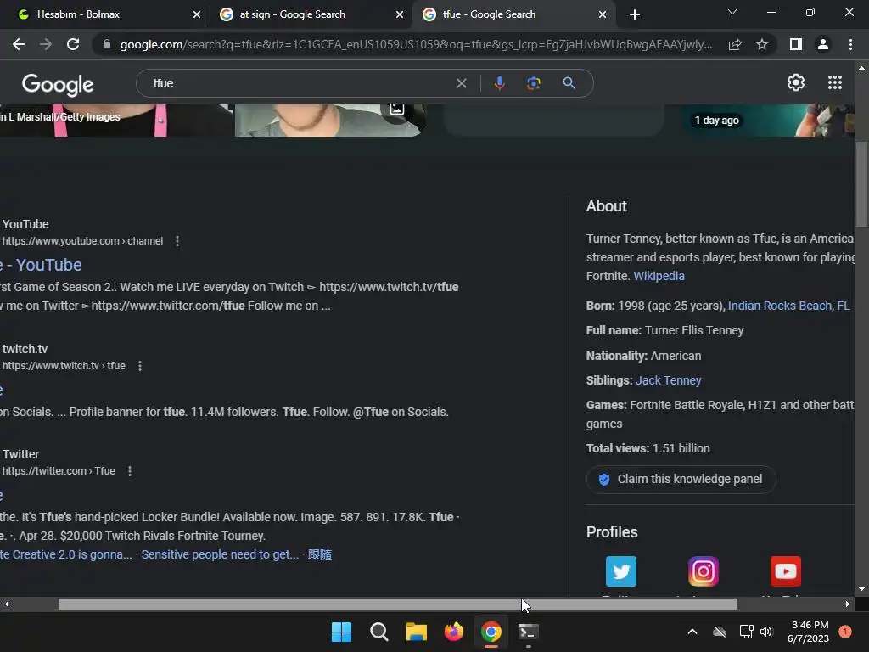Open the 1 day ago news thumbnail

coord(770,121)
